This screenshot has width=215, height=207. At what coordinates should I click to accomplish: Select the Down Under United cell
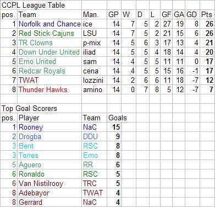coord(49,52)
